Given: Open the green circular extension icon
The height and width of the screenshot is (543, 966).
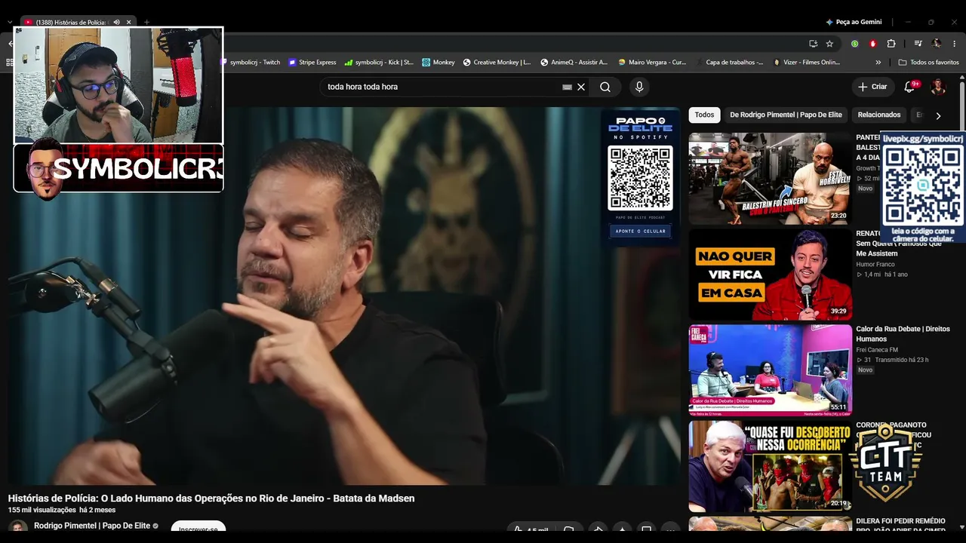Looking at the screenshot, I should (854, 44).
